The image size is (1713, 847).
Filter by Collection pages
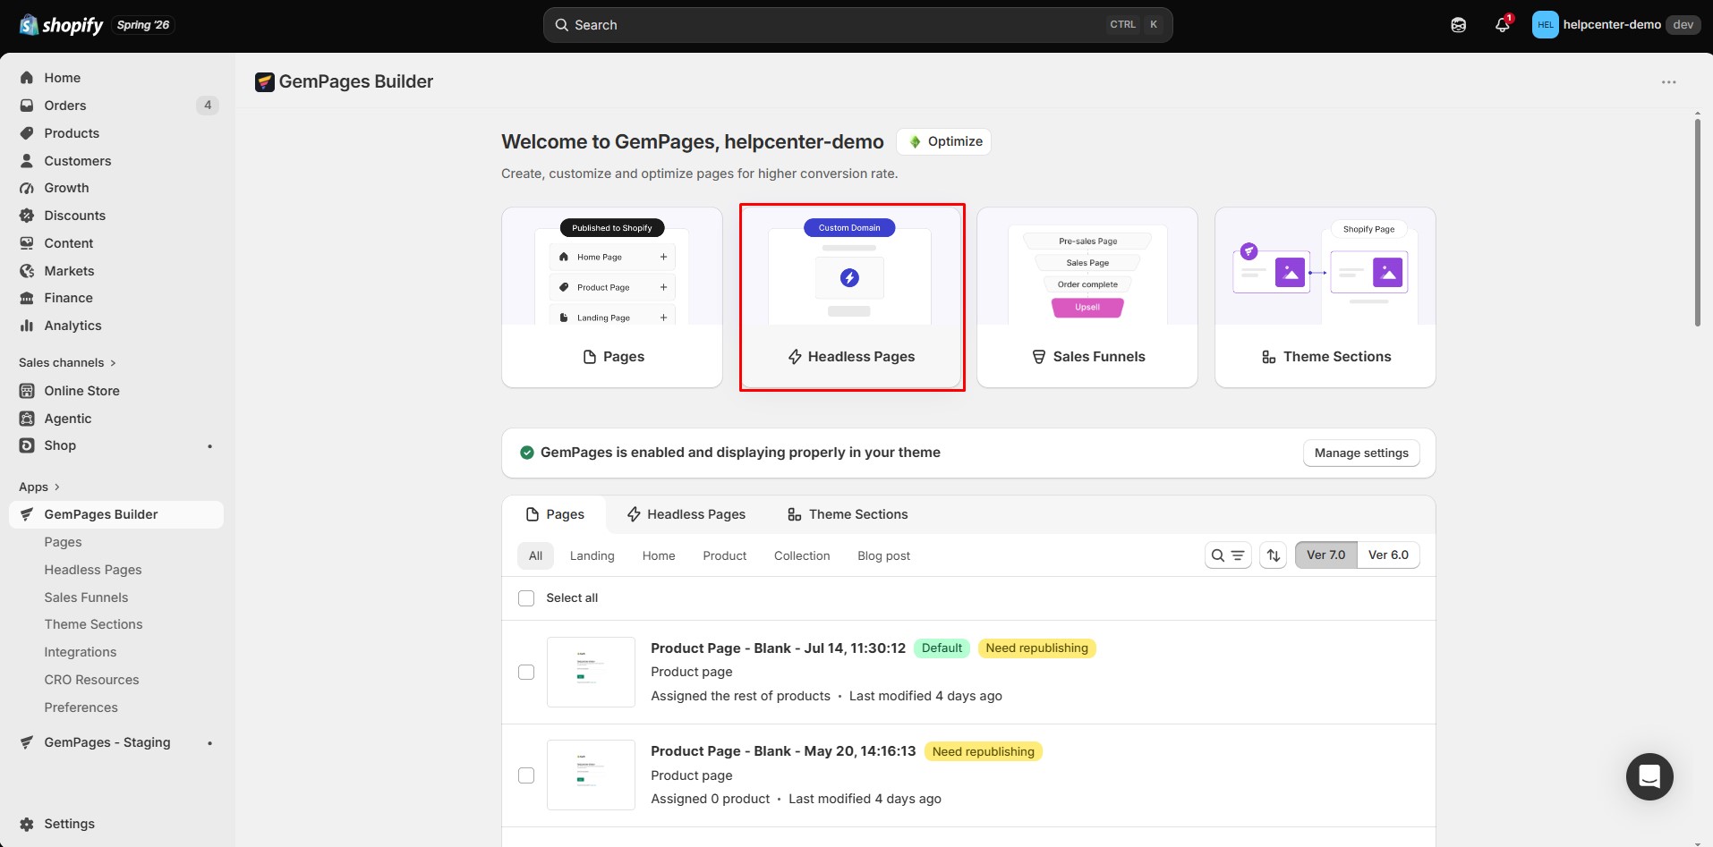[x=802, y=555]
